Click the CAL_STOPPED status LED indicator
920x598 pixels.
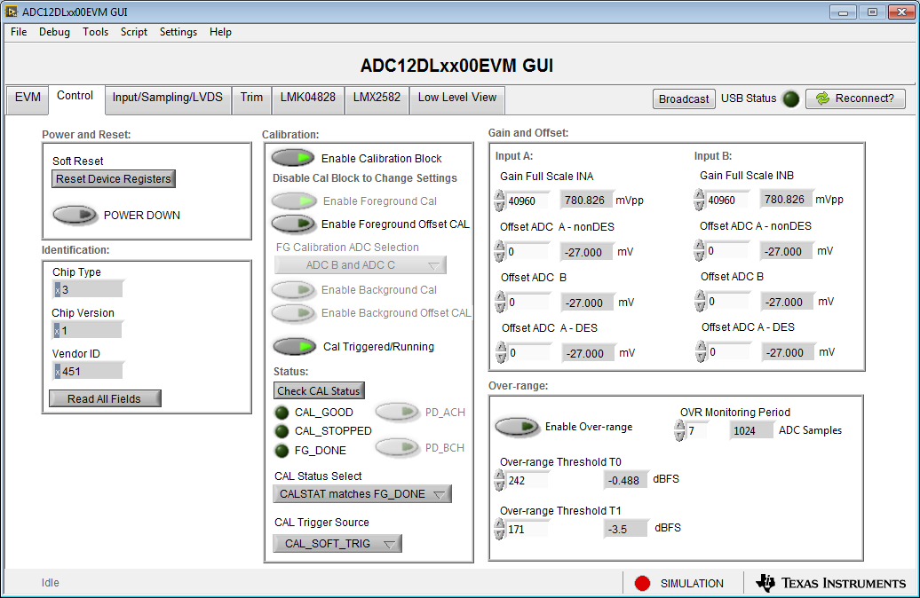[281, 432]
